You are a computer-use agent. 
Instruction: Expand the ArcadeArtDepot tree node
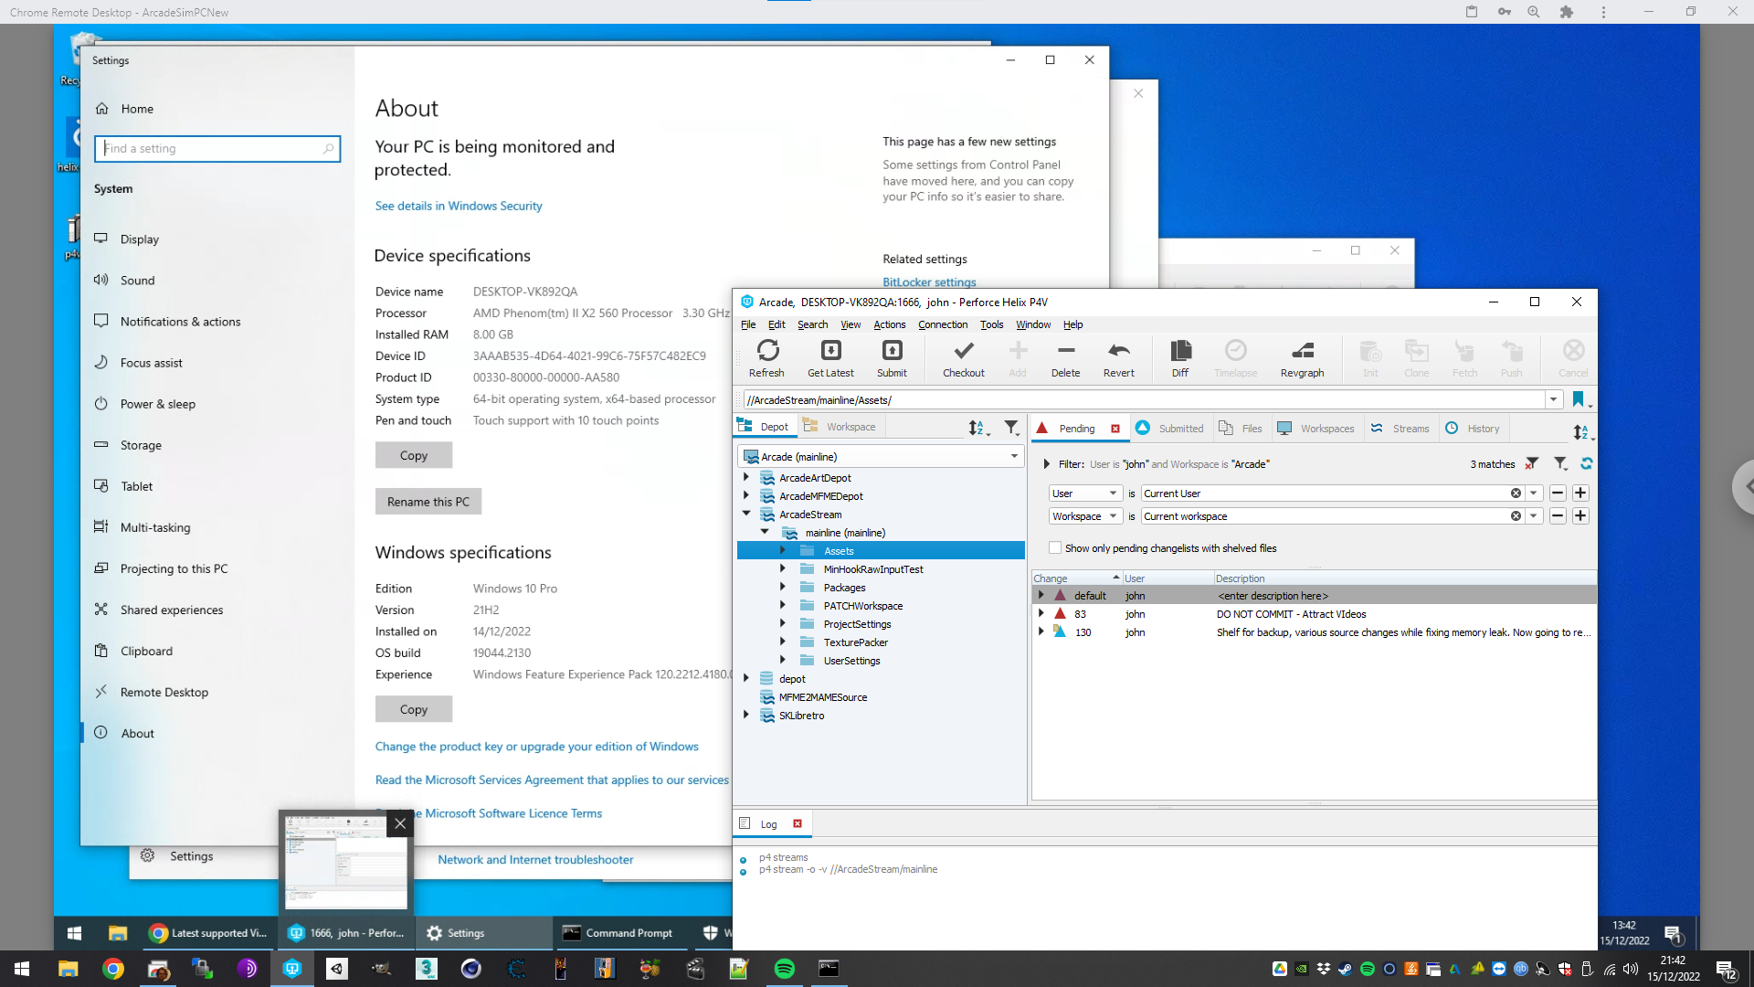[746, 478]
